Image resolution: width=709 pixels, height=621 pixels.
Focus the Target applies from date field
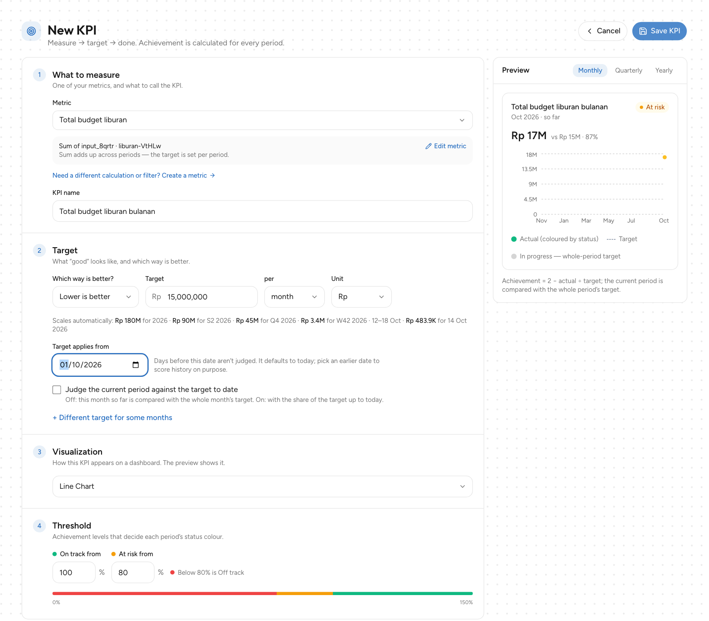tap(100, 365)
